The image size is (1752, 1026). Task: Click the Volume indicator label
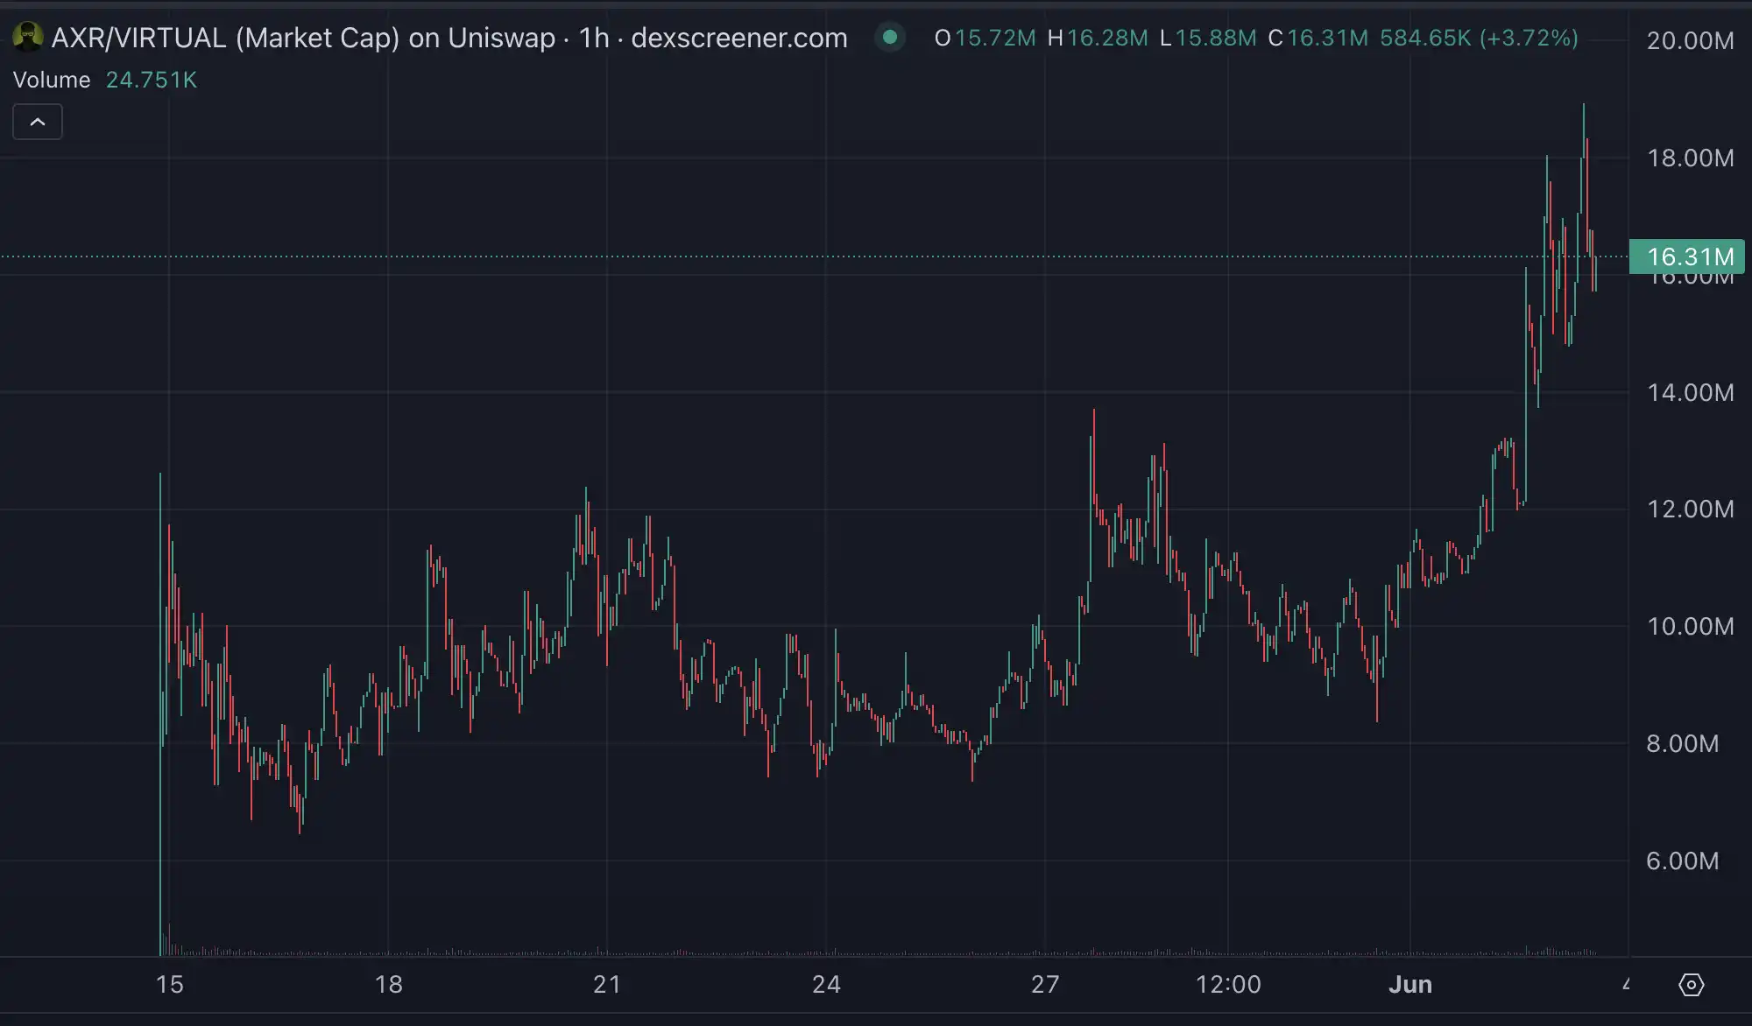(52, 80)
